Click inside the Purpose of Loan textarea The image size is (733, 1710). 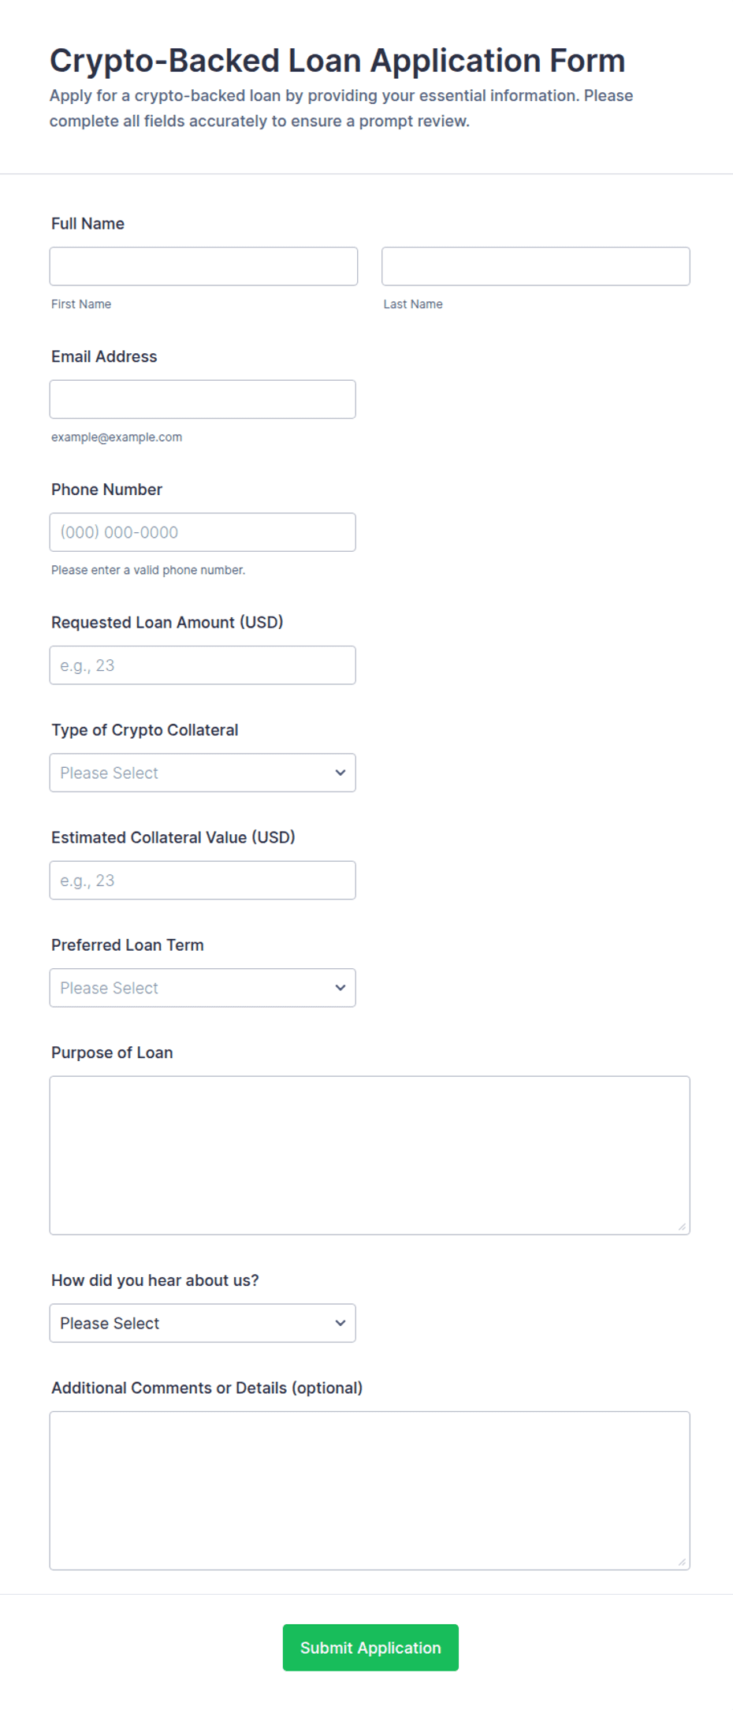[x=370, y=1156]
